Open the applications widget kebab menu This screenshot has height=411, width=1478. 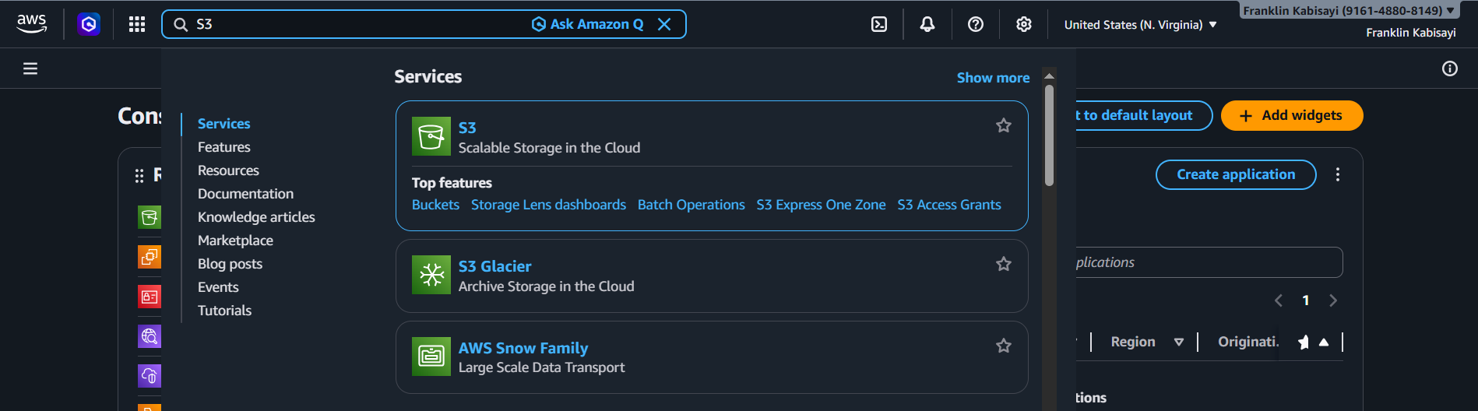[x=1338, y=174]
